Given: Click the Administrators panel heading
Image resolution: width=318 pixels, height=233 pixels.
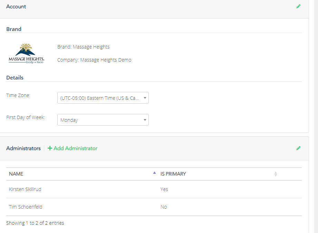Looking at the screenshot, I should (23, 148).
